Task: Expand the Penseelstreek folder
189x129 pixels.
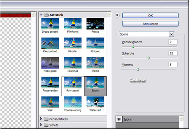Action: [41, 119]
